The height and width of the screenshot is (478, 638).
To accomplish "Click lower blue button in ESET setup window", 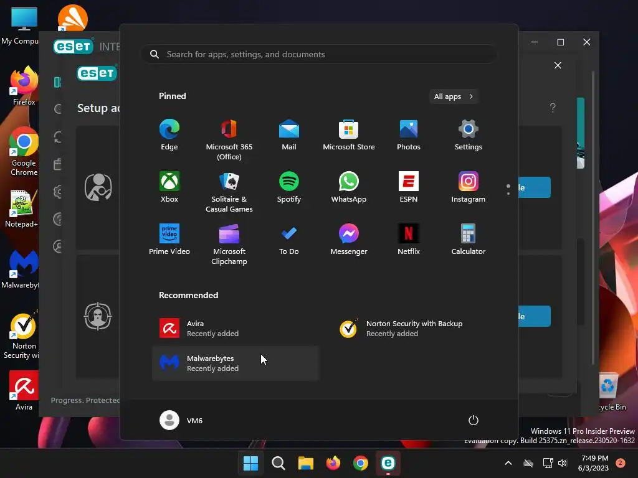I will [x=534, y=316].
